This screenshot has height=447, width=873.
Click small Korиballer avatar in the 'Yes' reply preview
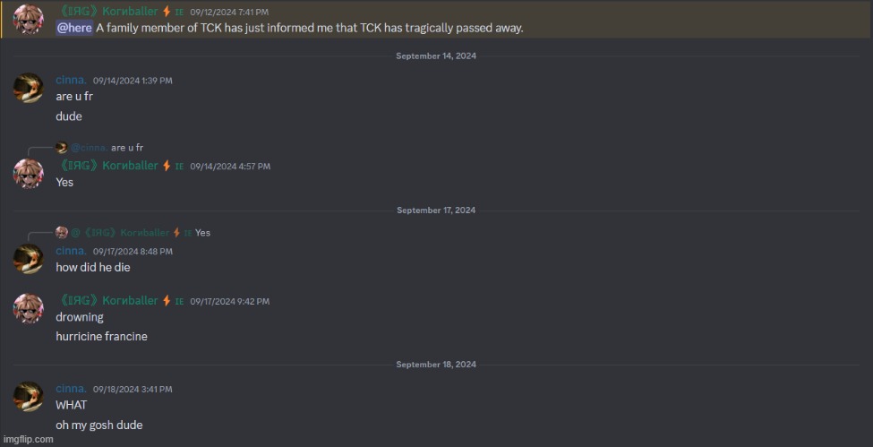[x=61, y=232]
